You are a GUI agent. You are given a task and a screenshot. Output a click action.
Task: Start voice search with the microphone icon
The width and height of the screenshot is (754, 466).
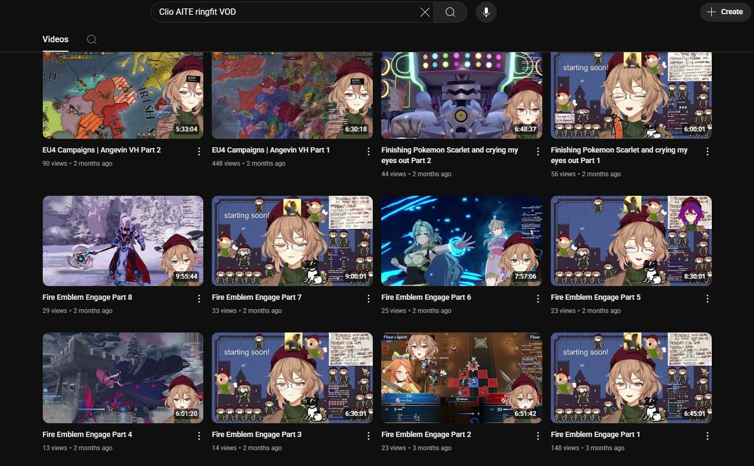486,12
